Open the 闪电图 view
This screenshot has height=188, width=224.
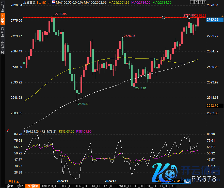coord(2,32)
